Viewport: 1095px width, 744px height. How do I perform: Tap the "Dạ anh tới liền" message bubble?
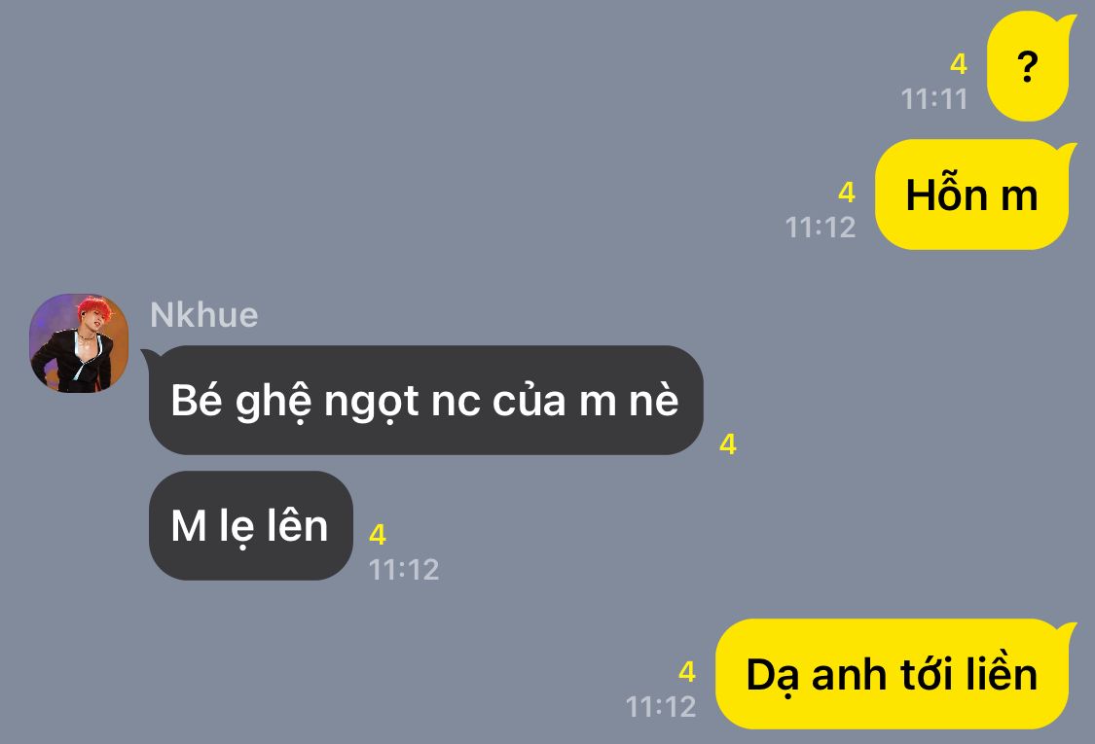click(x=892, y=674)
